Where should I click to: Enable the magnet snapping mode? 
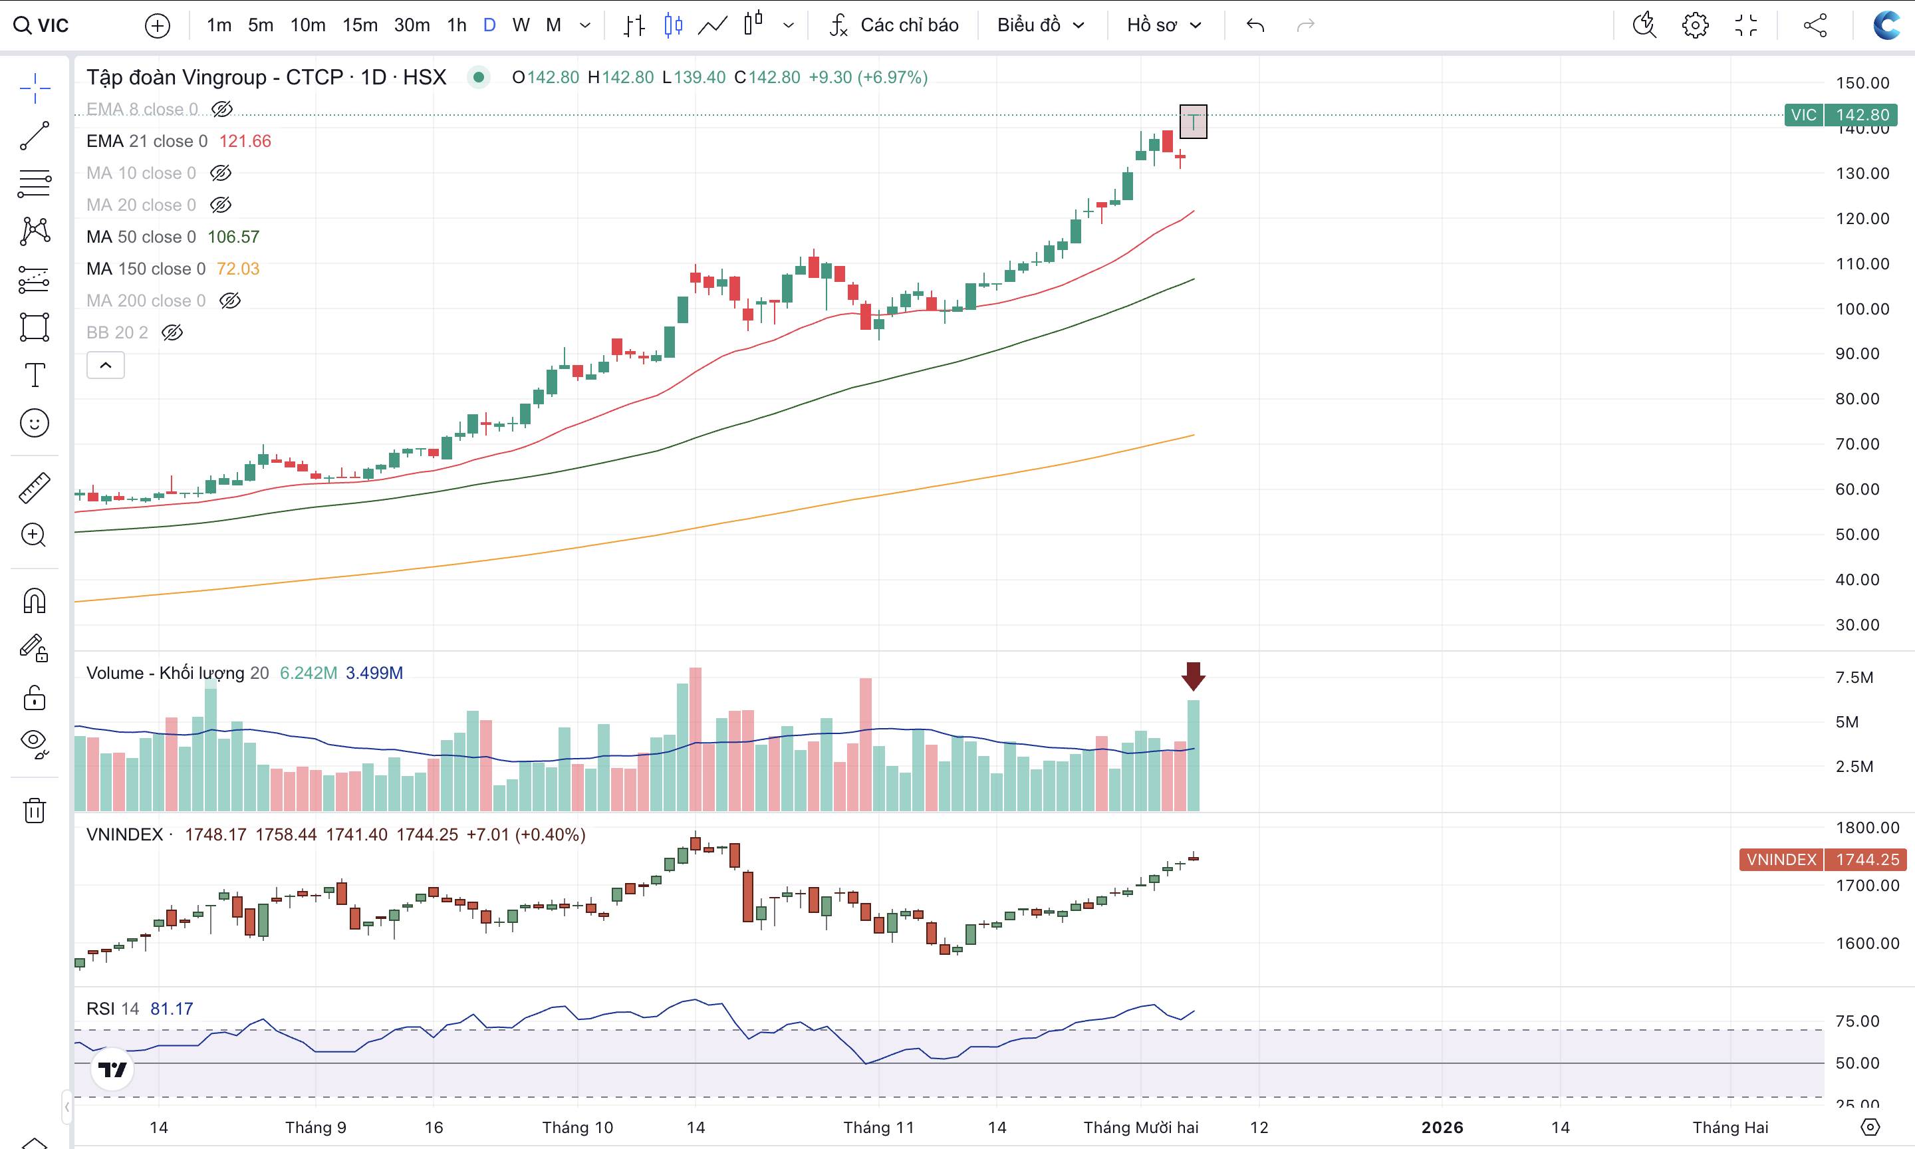tap(35, 601)
